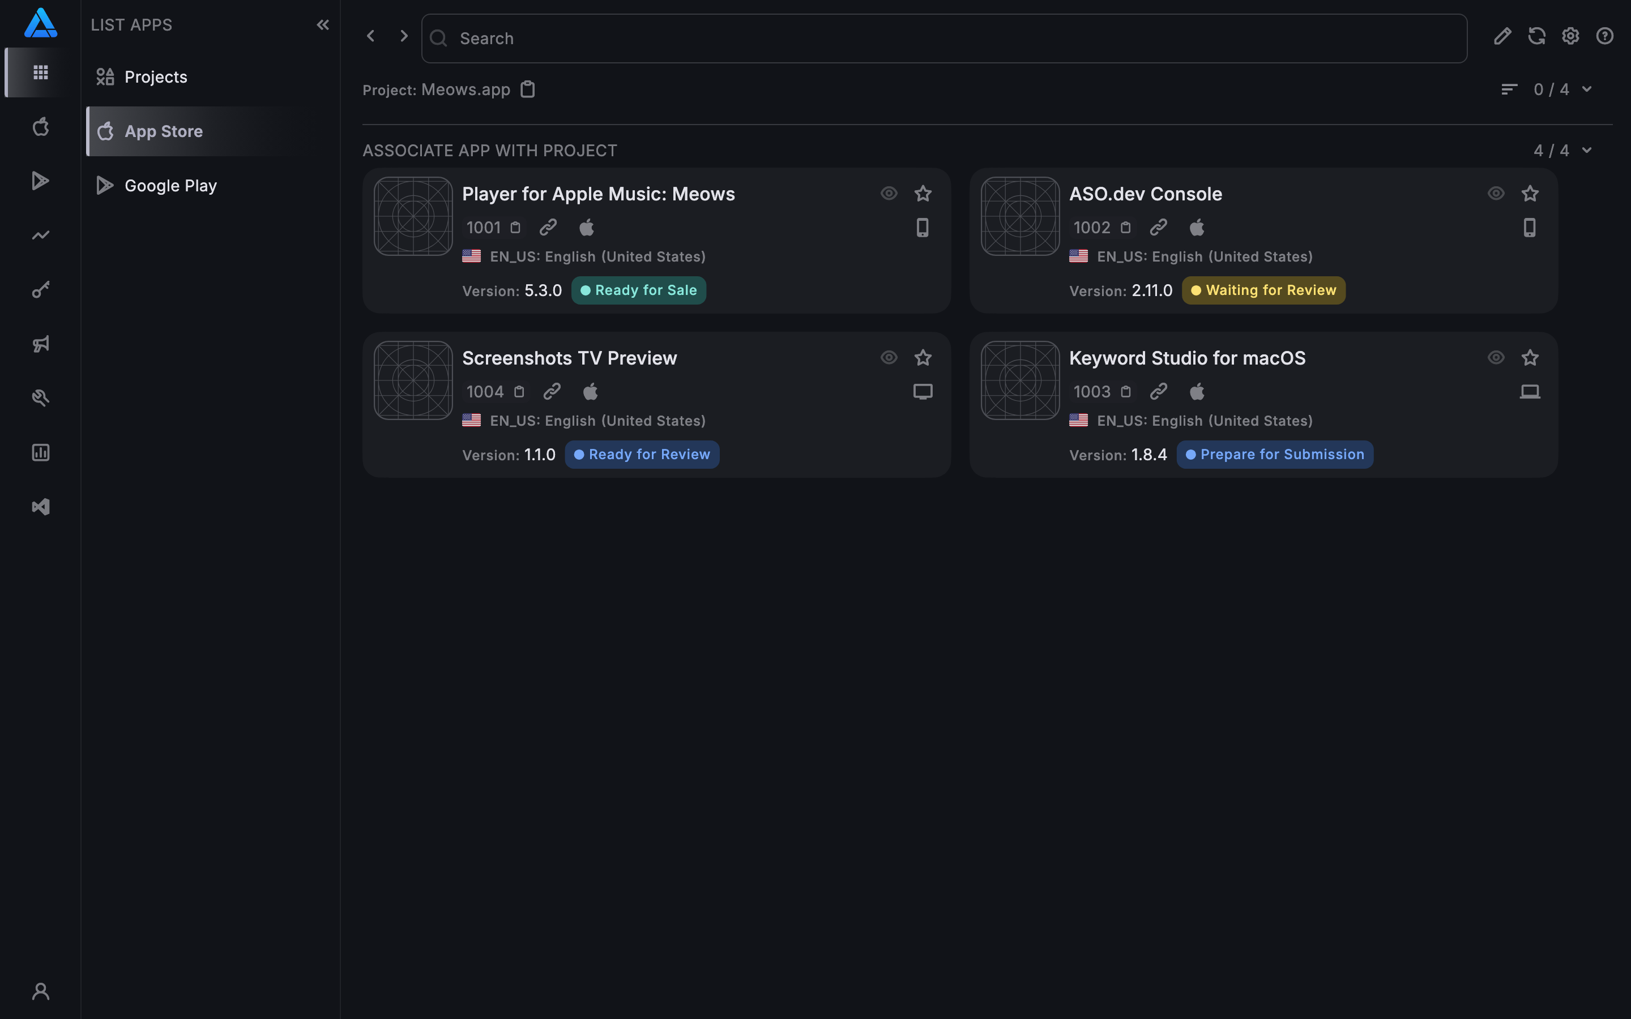
Task: Open the apps grid sidebar icon
Action: [40, 72]
